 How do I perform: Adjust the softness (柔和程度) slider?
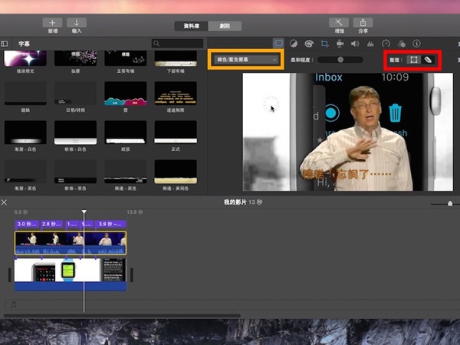(x=339, y=59)
